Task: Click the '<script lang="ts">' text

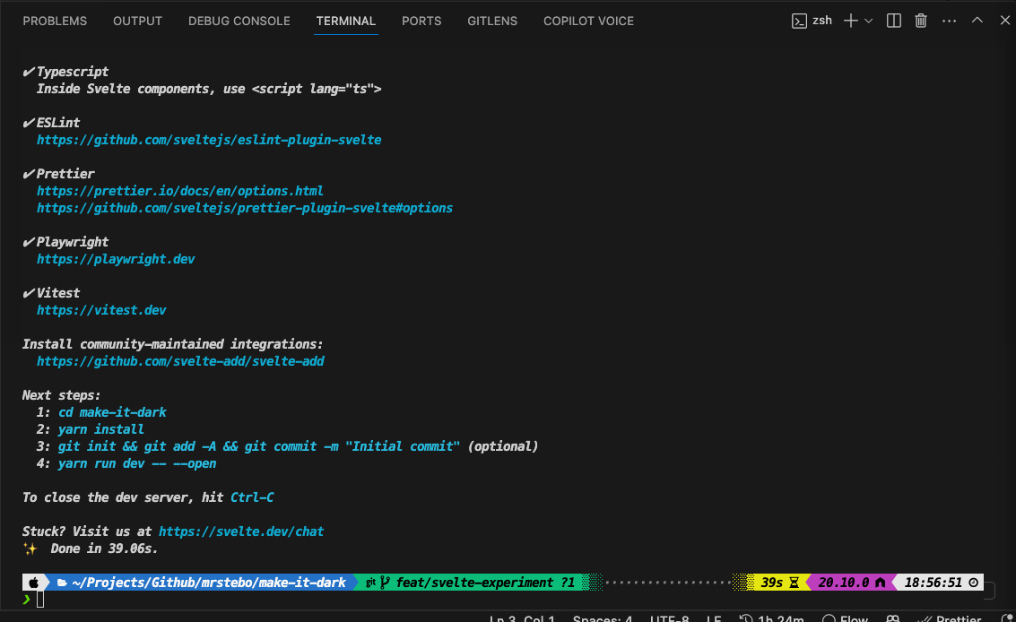Action: pos(317,89)
